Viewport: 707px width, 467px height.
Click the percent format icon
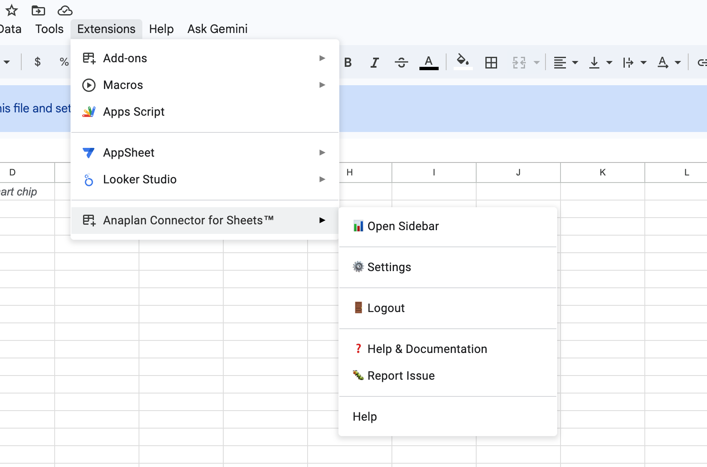coord(64,62)
